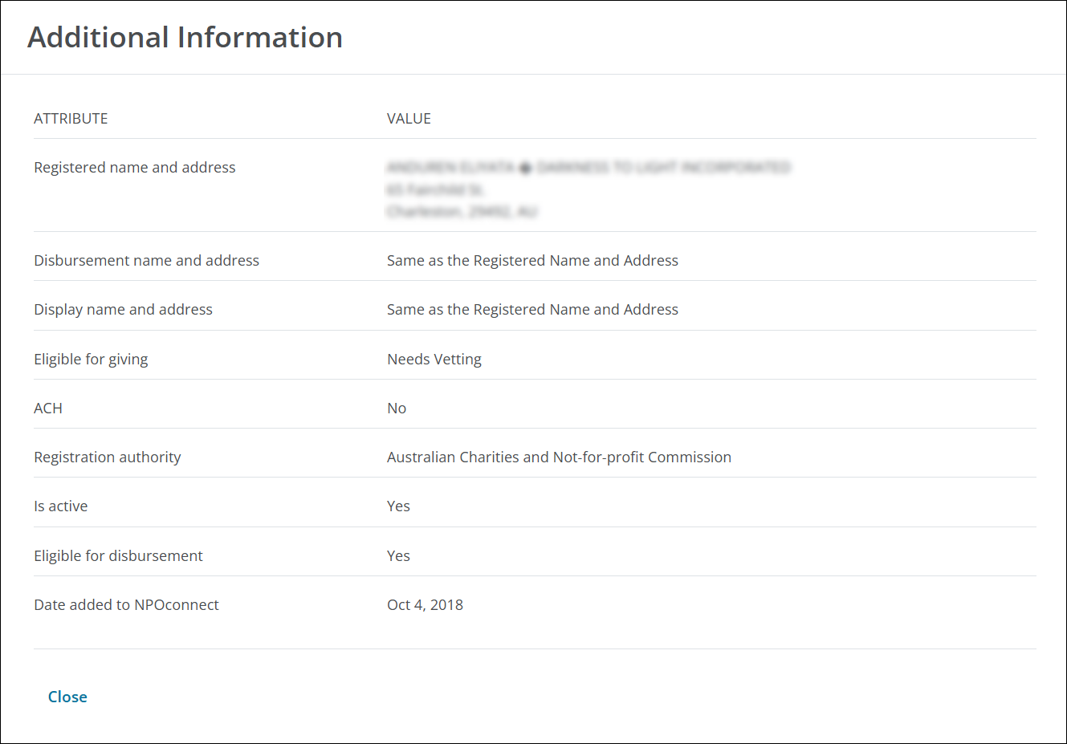
Task: Click the ATTRIBUTE column header
Action: pyautogui.click(x=71, y=118)
